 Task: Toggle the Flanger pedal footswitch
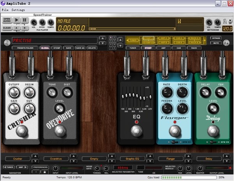point(175,131)
